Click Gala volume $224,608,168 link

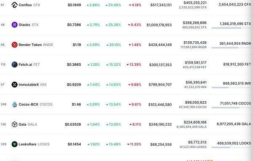pos(195,122)
